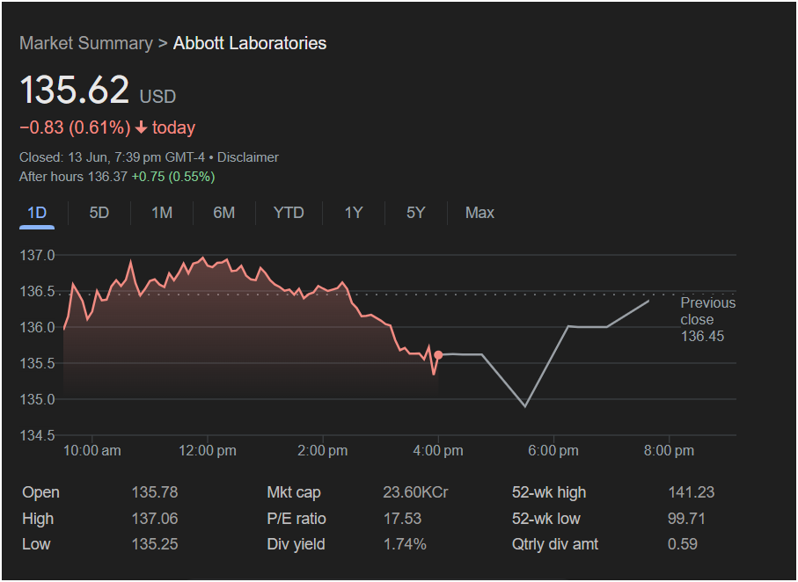
Task: Switch to the 5D chart tab
Action: click(99, 213)
